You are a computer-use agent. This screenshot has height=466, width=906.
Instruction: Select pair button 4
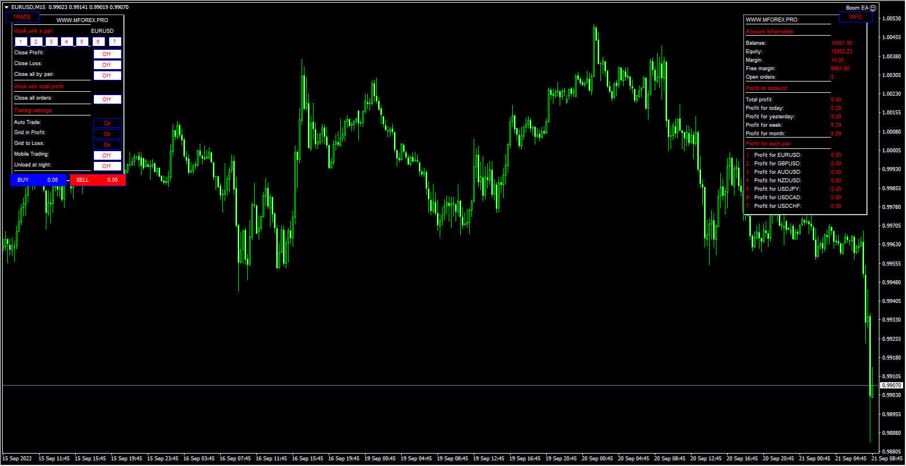click(x=67, y=42)
